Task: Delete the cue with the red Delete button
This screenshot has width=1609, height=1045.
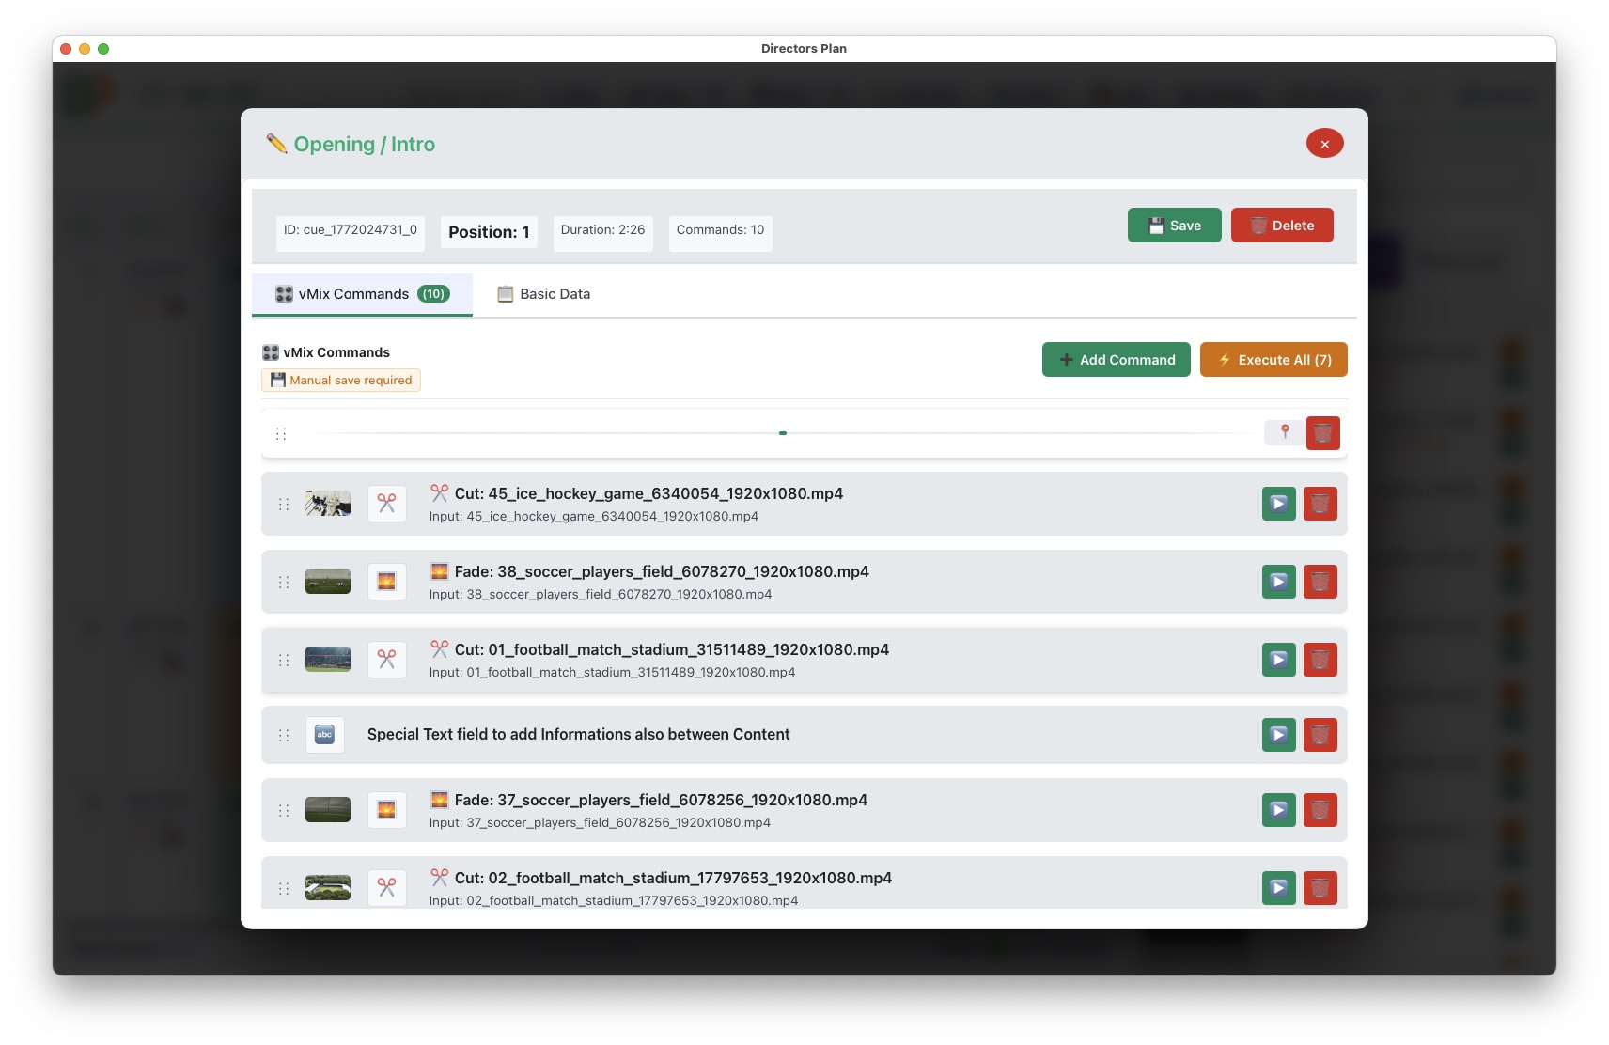Action: click(x=1282, y=225)
